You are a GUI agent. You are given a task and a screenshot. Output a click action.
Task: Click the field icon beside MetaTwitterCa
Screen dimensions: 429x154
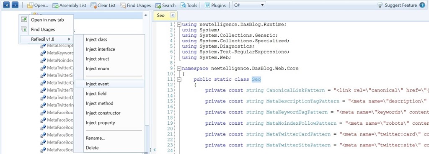point(43,68)
